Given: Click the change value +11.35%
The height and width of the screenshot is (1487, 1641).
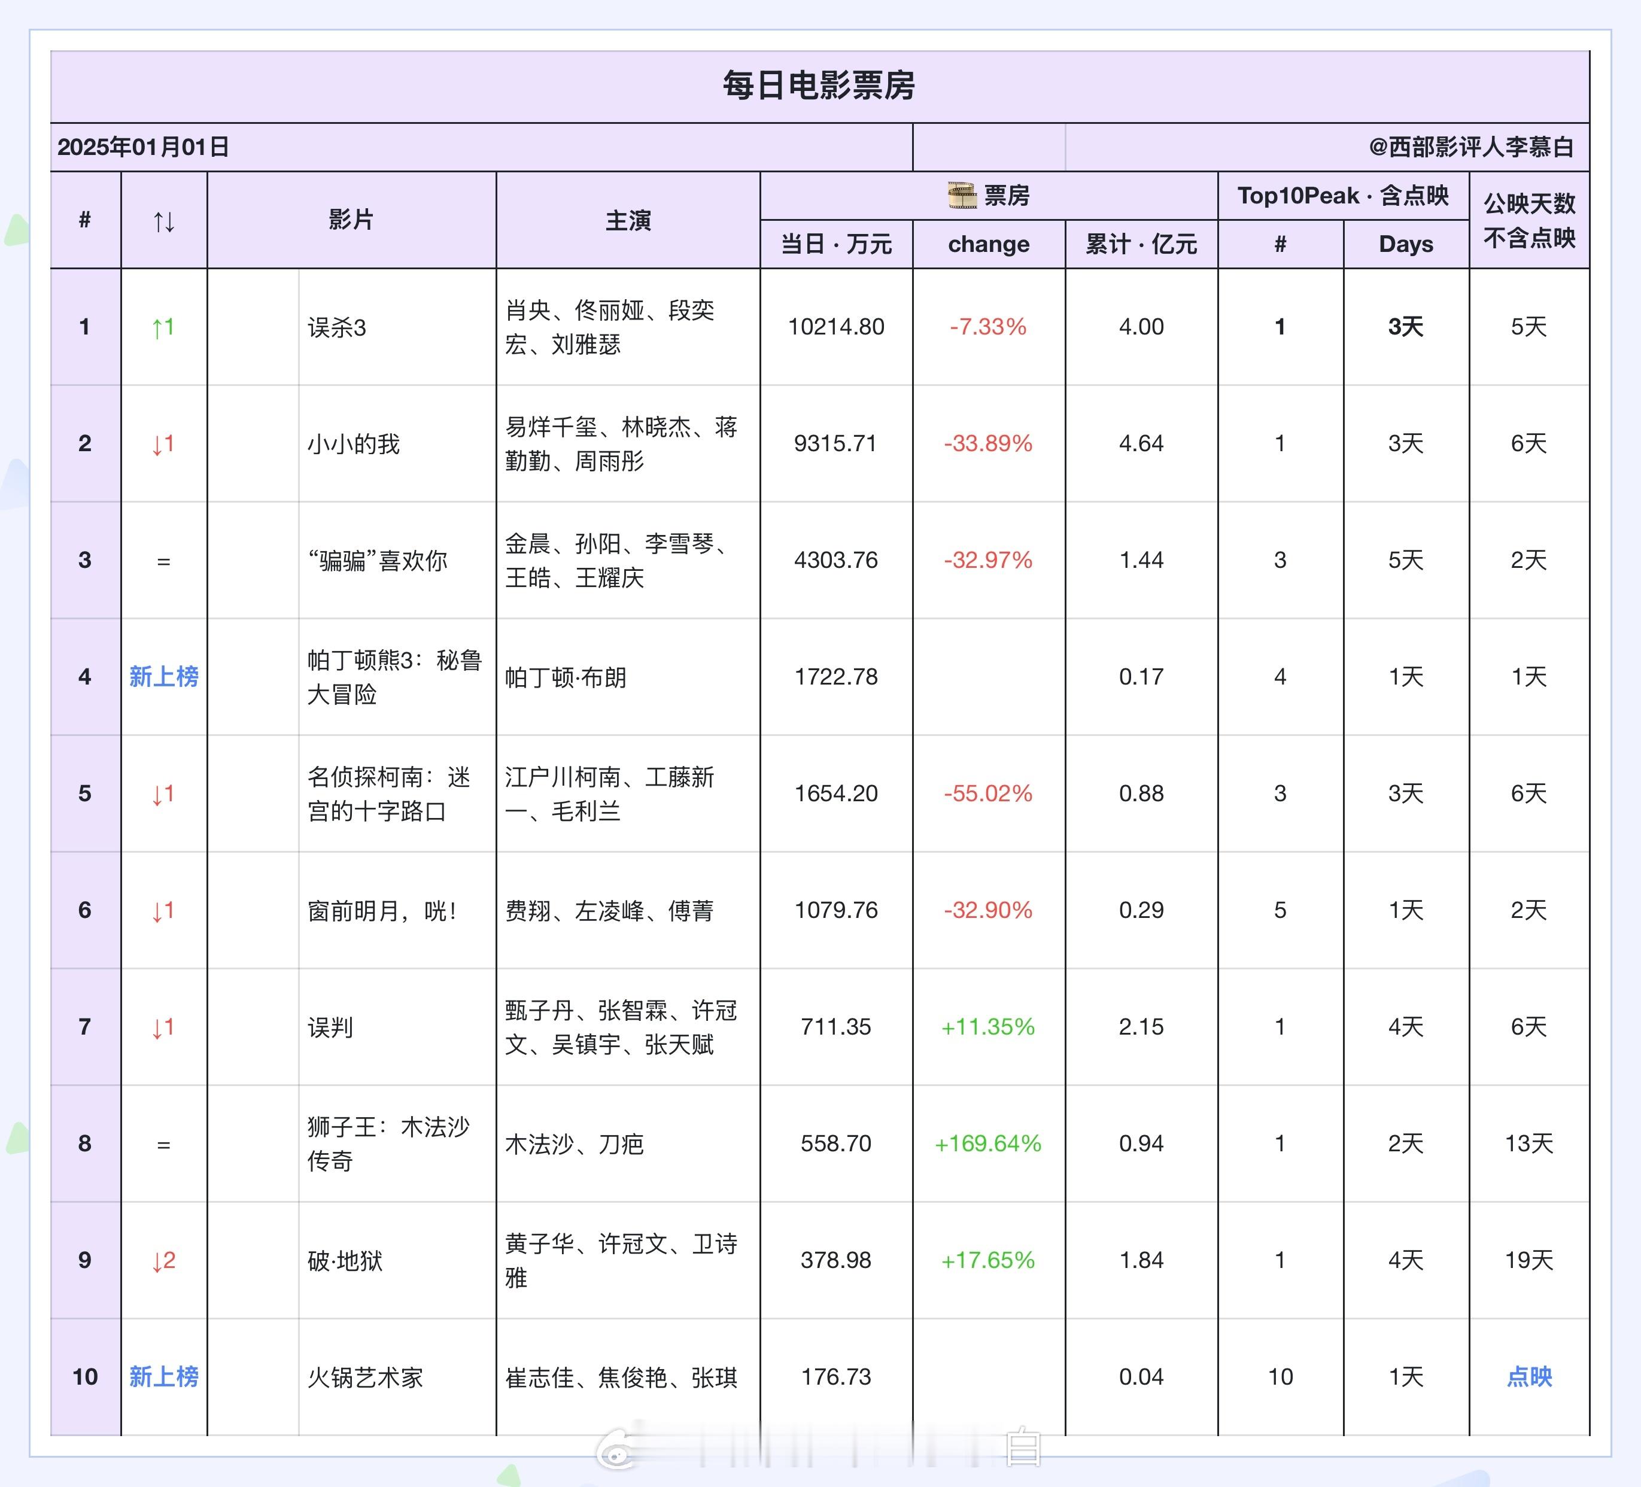Looking at the screenshot, I should point(988,1027).
